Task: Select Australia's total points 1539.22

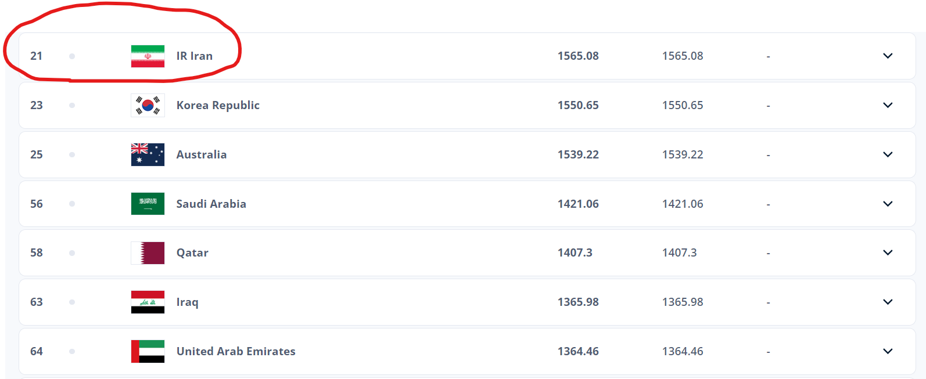Action: click(x=578, y=154)
